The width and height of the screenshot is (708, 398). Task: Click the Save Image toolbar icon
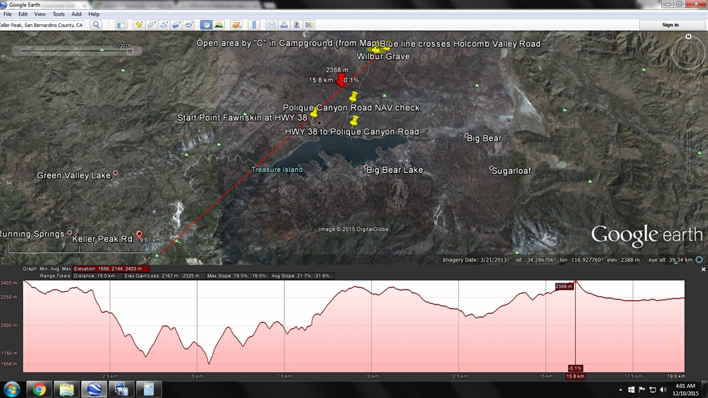coord(296,25)
